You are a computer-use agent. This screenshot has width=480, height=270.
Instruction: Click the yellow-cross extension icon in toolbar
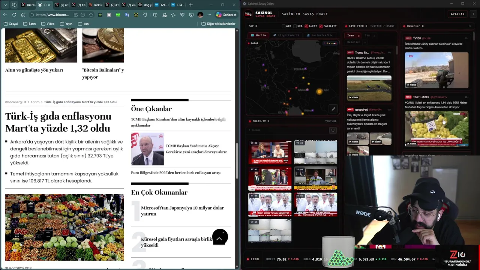tap(136, 15)
